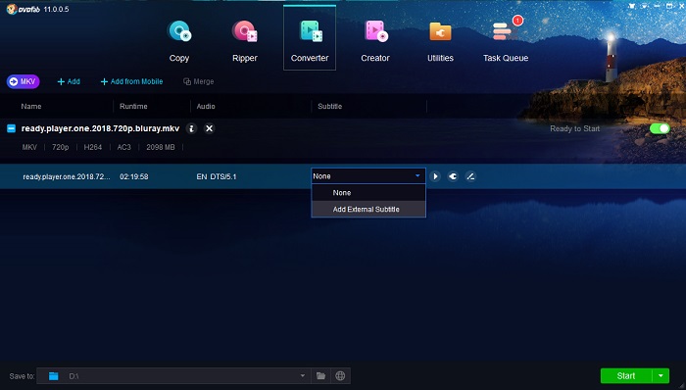686x390 pixels.
Task: Toggle the Ready to Start switch
Action: [660, 128]
